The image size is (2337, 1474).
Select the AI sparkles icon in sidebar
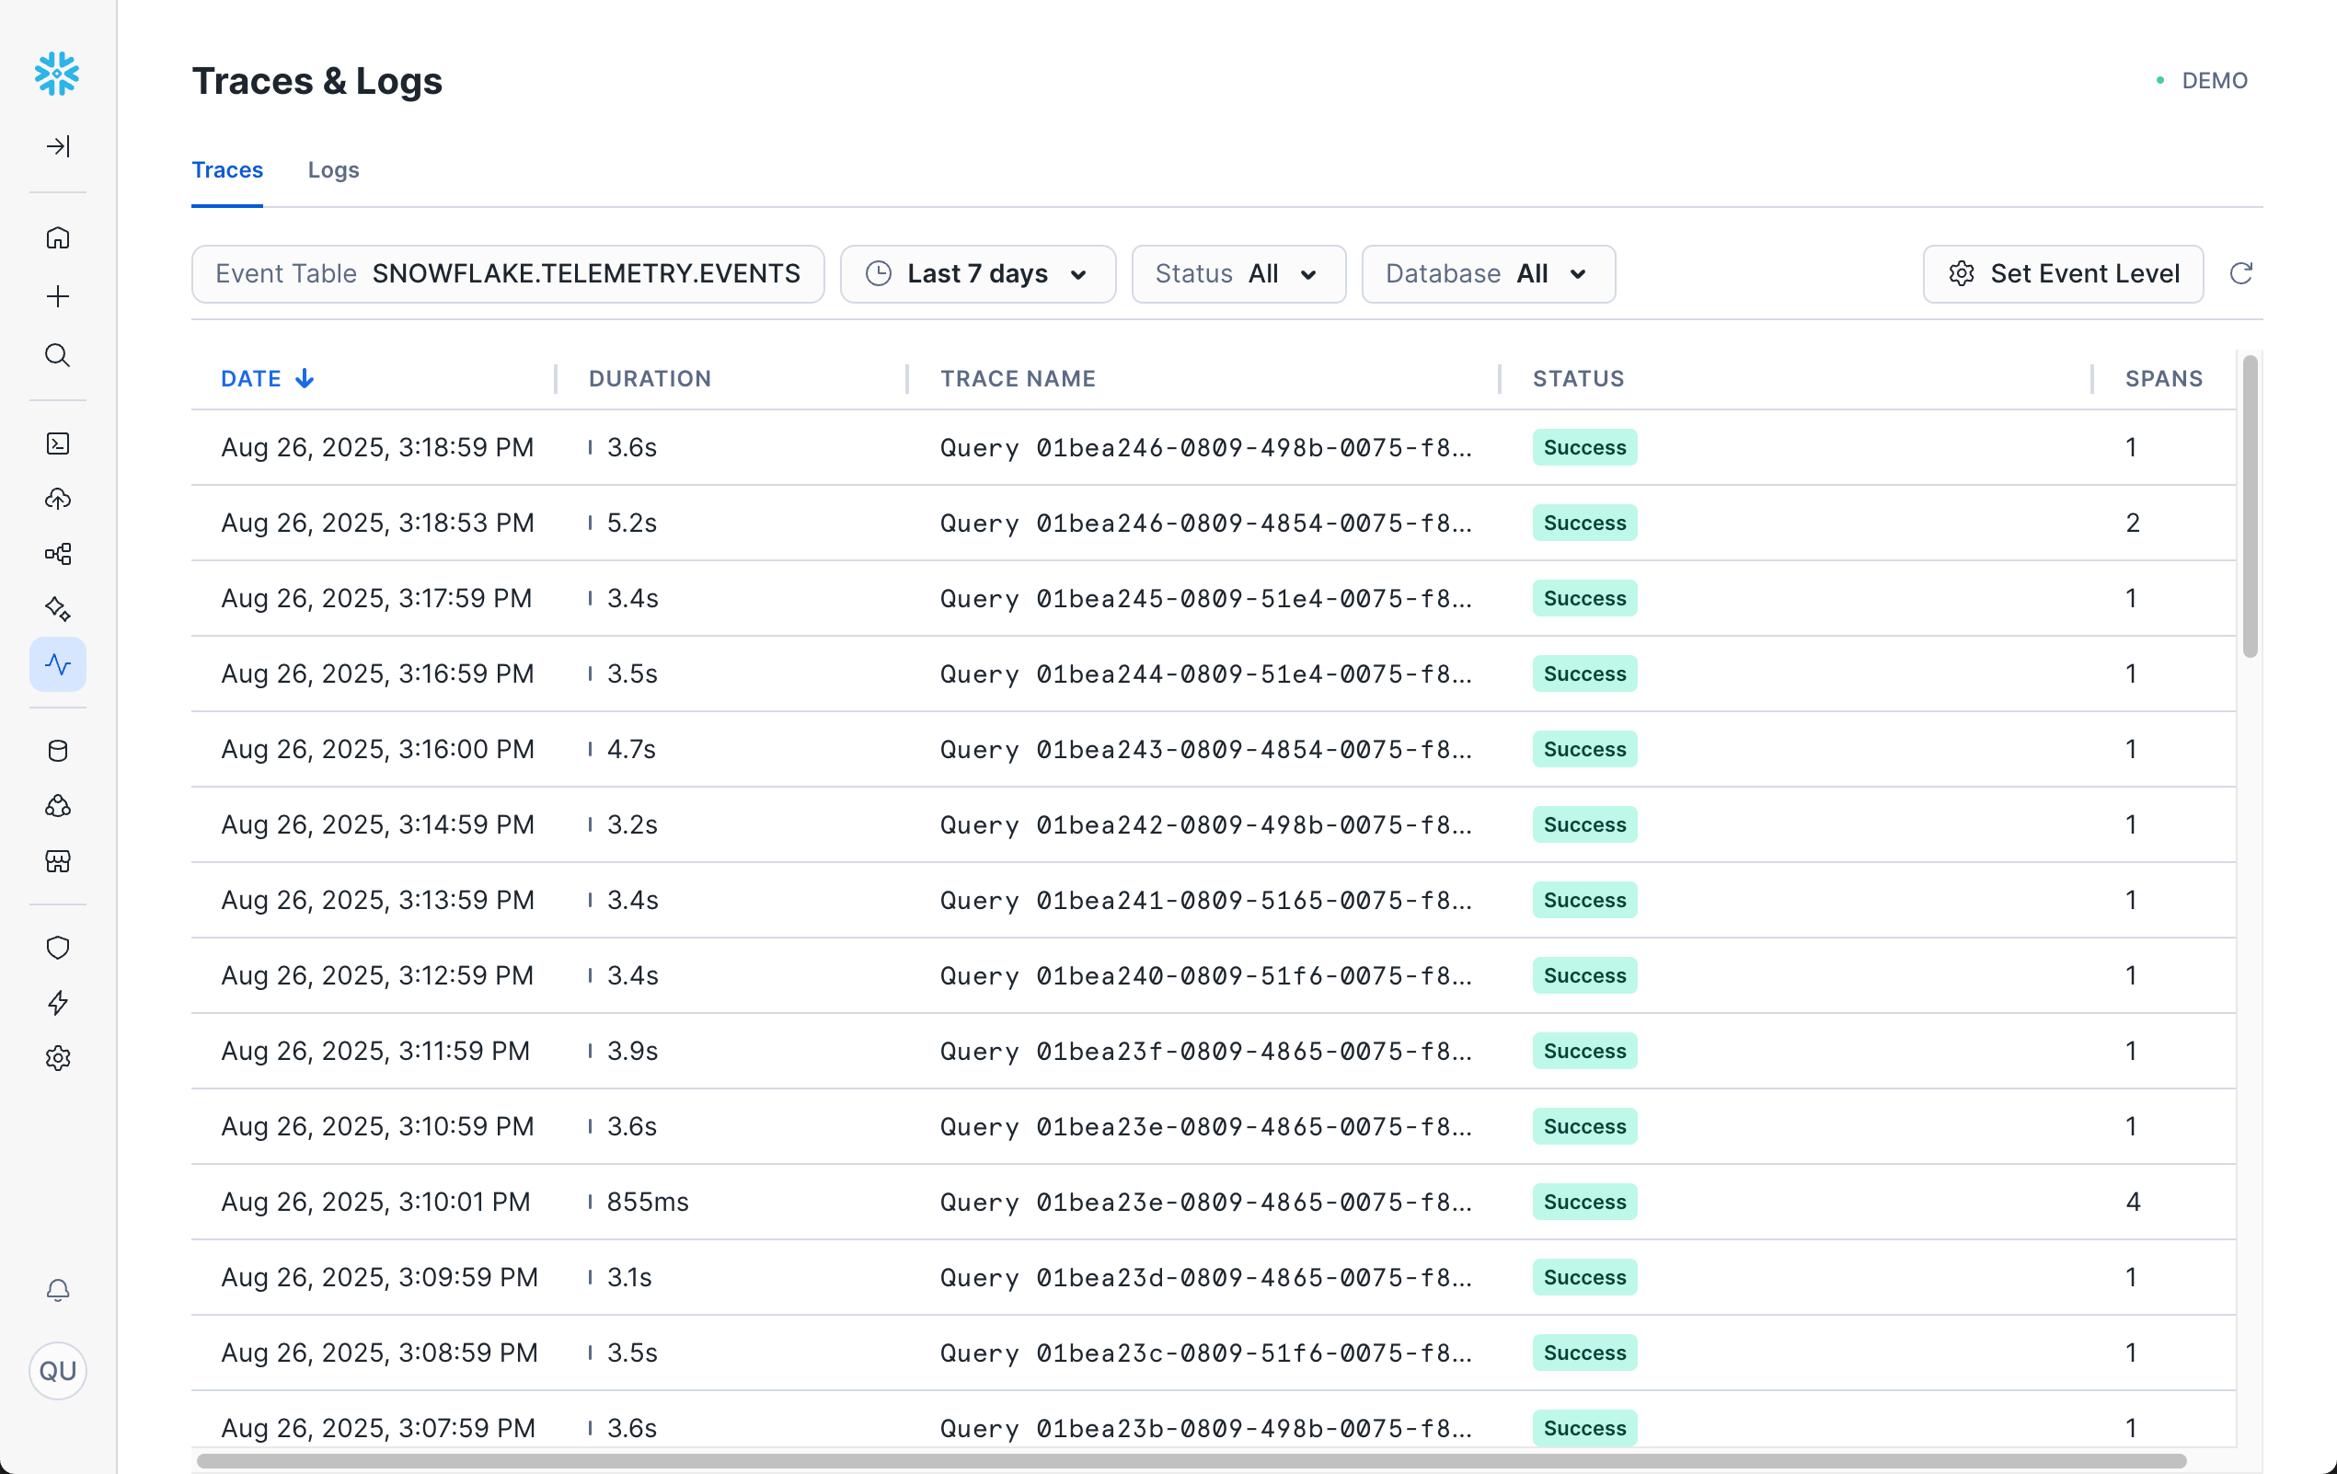(x=58, y=608)
